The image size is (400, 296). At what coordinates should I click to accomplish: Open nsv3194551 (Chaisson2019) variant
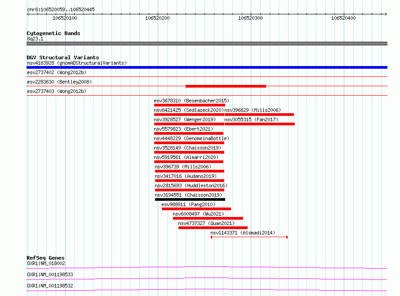[x=188, y=195]
